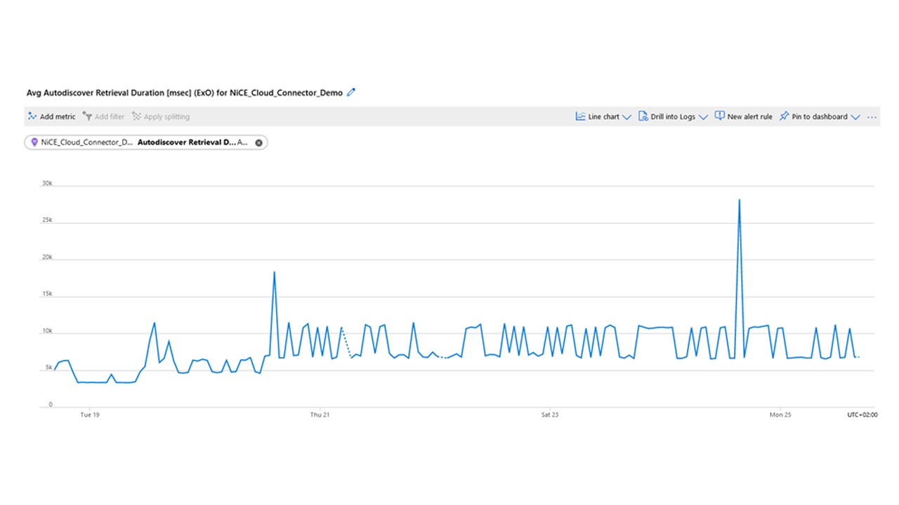Expand the Drill into Logs chevron
Screen dimensions: 899x505
(703, 117)
